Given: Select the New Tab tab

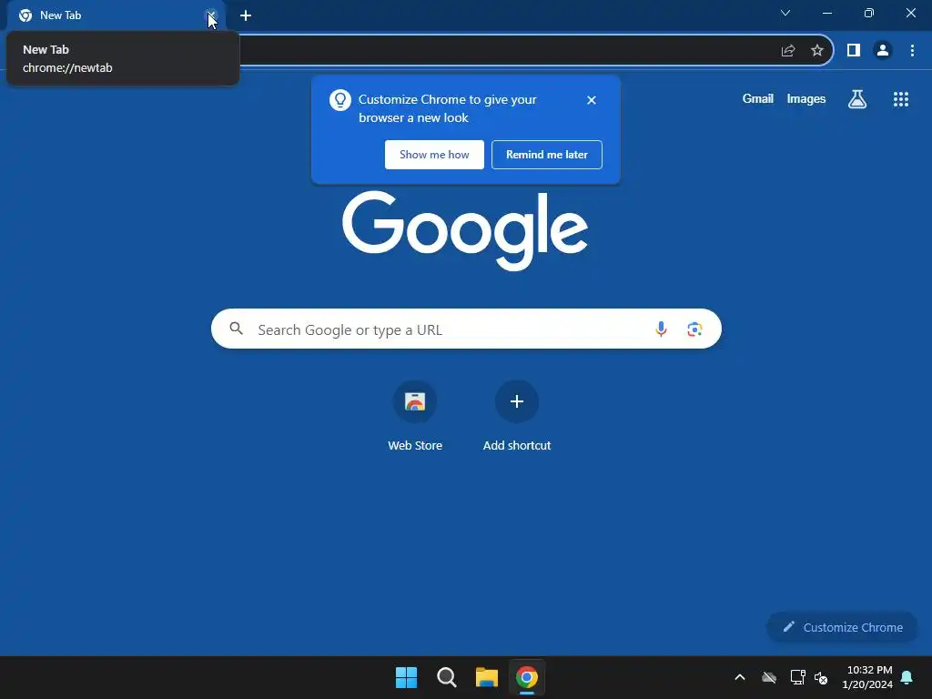Looking at the screenshot, I should pyautogui.click(x=116, y=15).
